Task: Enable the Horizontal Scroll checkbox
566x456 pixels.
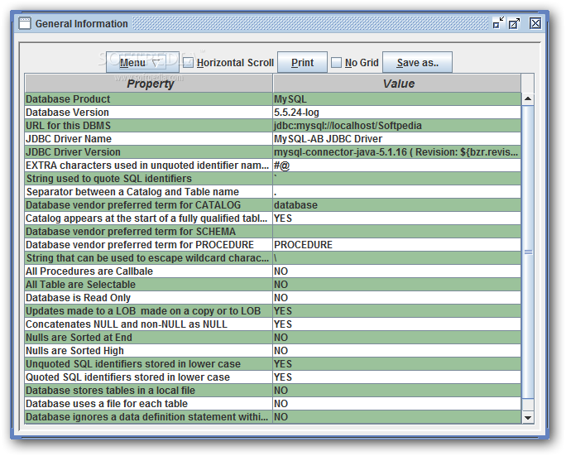Action: coord(188,62)
